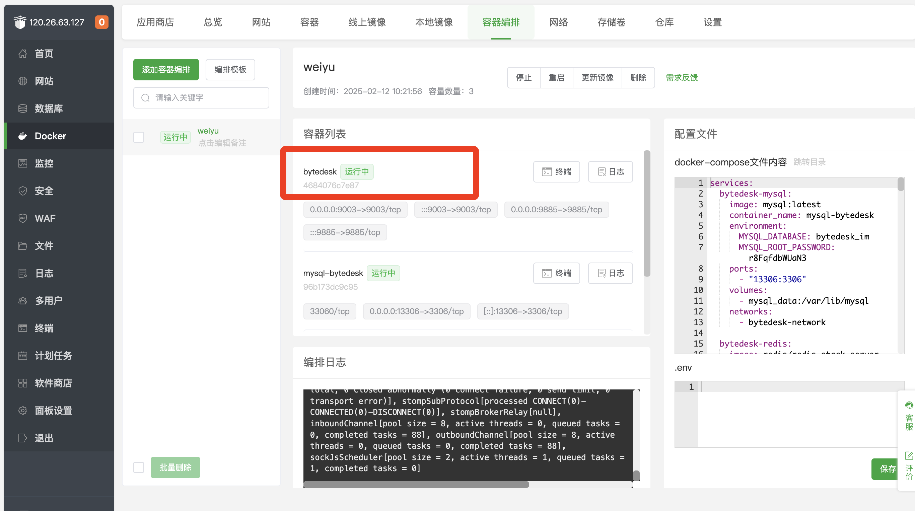915x511 pixels.
Task: Click the mysql-bytedesk container name
Action: pyautogui.click(x=333, y=273)
